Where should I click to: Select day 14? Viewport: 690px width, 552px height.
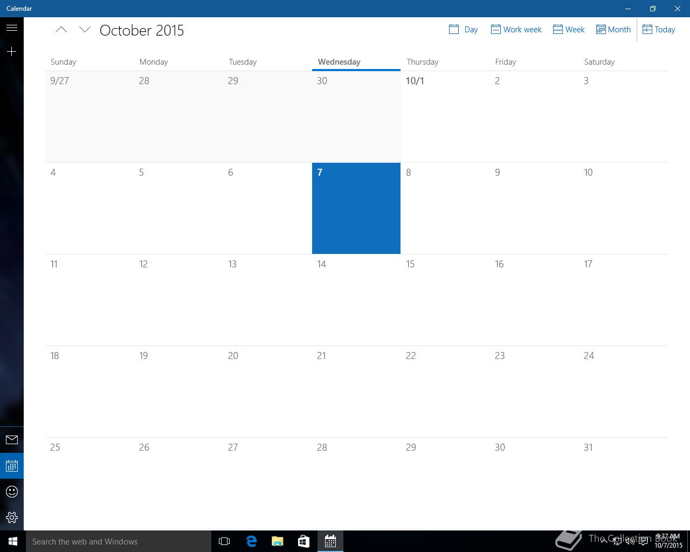(x=356, y=300)
